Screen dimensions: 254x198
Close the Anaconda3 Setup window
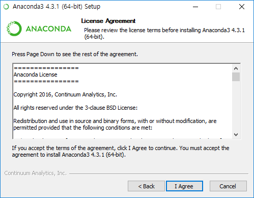pyautogui.click(x=242, y=7)
